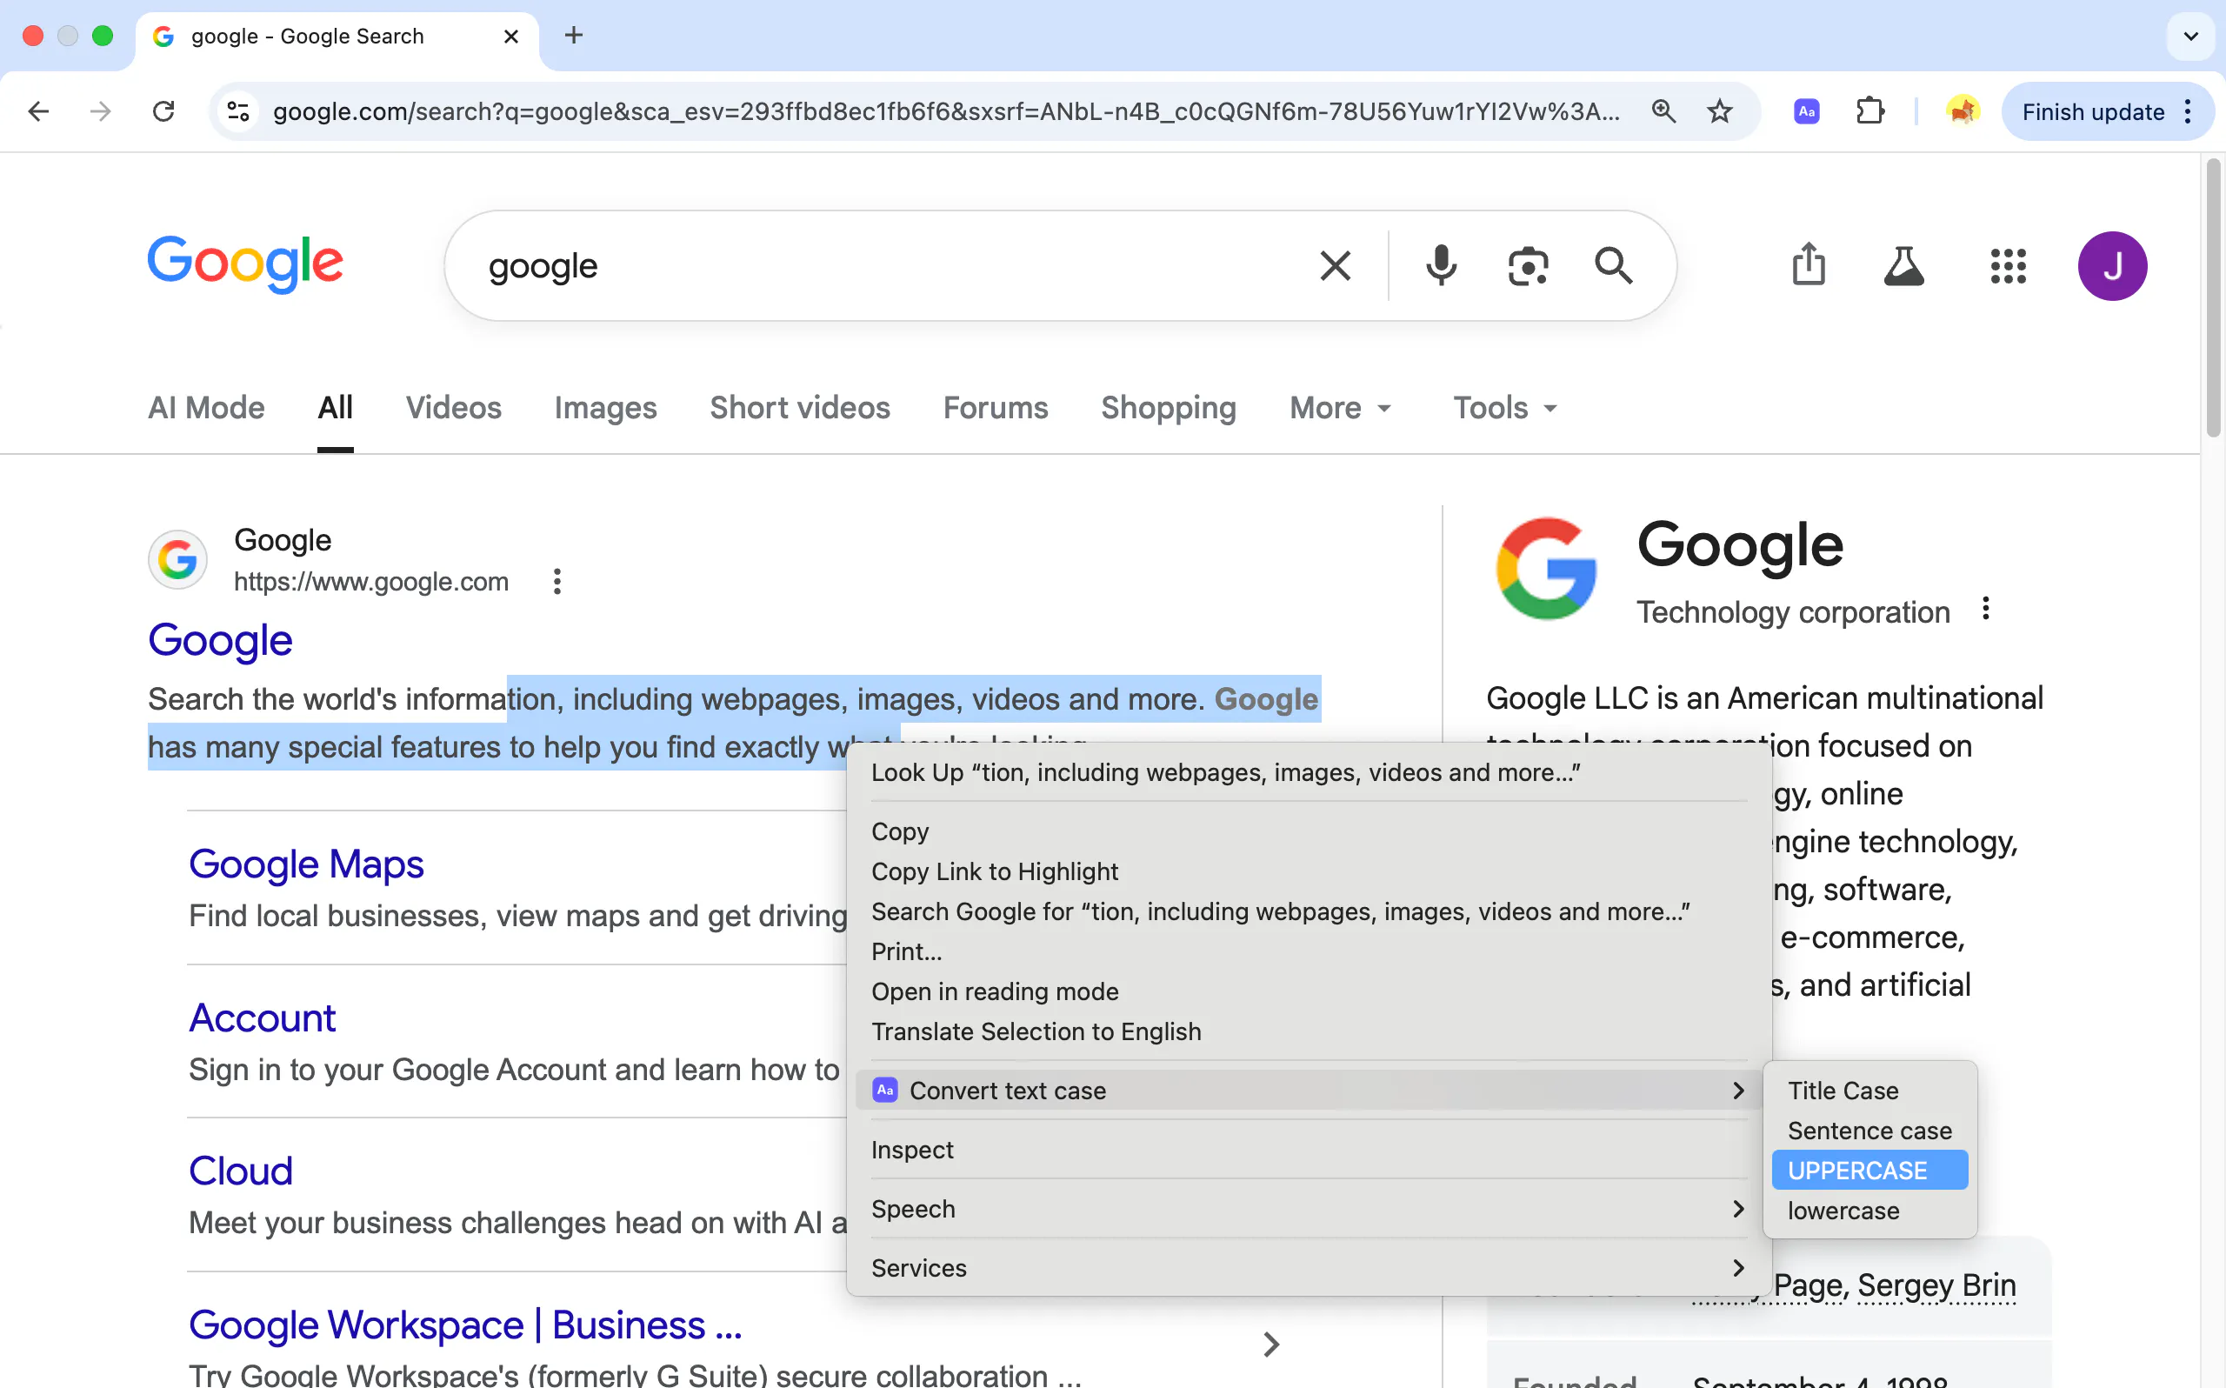Go back to previous page
2226x1388 pixels.
[x=38, y=112]
